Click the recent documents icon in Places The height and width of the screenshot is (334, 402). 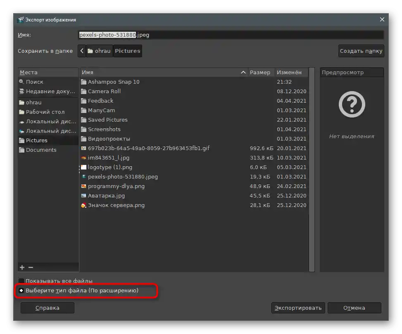click(21, 92)
